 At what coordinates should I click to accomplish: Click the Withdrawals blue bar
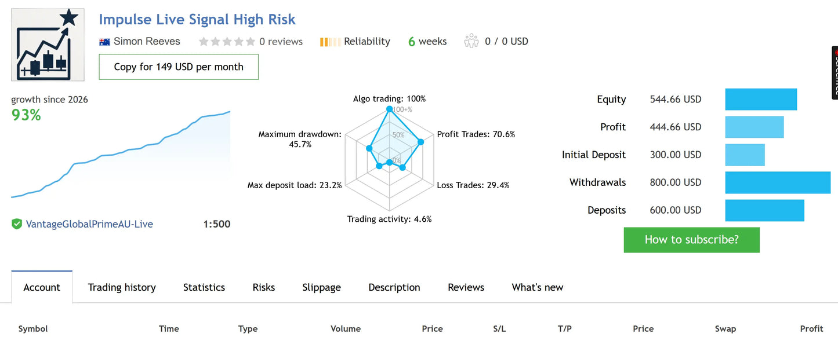click(x=778, y=182)
